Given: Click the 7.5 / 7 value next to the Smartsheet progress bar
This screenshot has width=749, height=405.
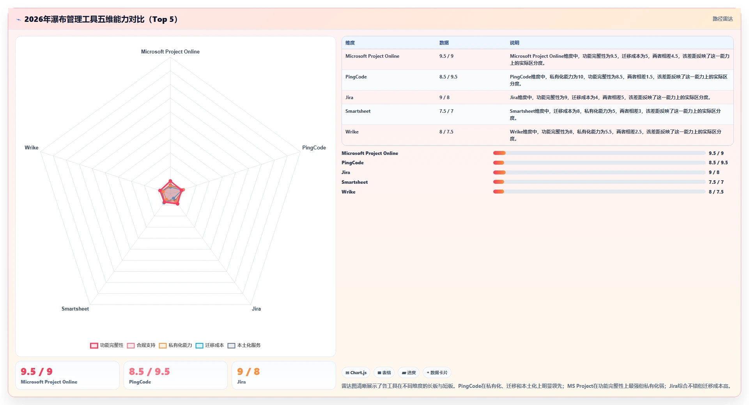Looking at the screenshot, I should coord(716,182).
